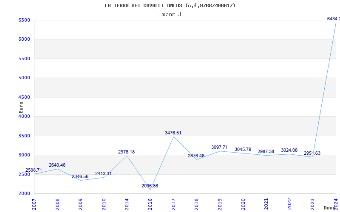The width and height of the screenshot is (340, 212).
Task: Click the 4500 y-axis tick label
Action: (x=24, y=98)
